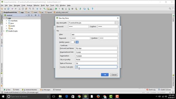
Task: Click the Windows taskbar search box
Action: [x=28, y=97]
